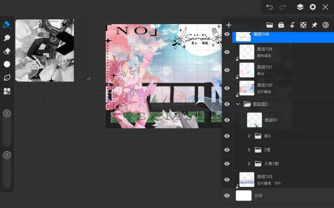This screenshot has height=208, width=334.
Task: Collapse the 图层组5 group
Action: [x=238, y=104]
